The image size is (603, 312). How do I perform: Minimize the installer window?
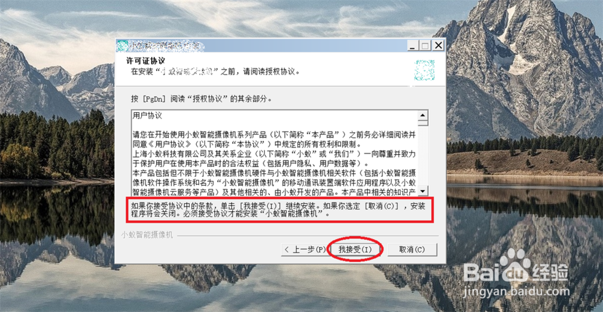click(413, 46)
